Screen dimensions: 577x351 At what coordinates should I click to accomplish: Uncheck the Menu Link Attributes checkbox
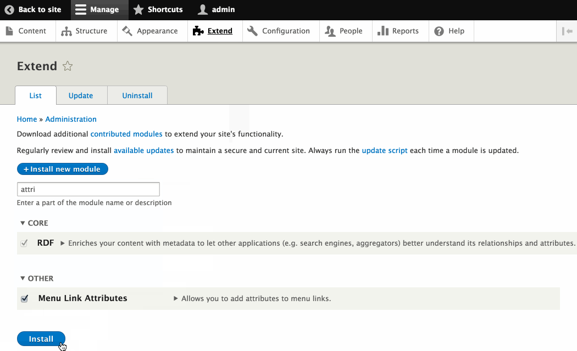coord(24,298)
